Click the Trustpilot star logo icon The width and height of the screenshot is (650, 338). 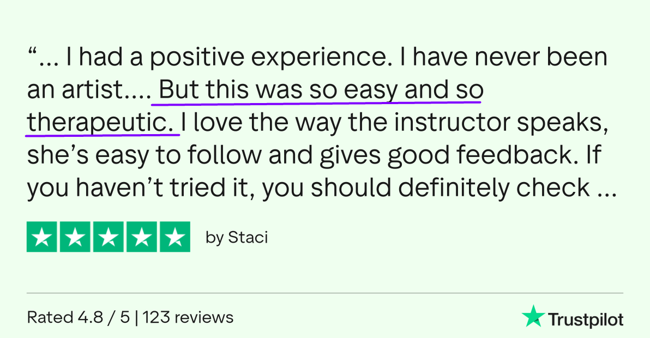pos(533,316)
